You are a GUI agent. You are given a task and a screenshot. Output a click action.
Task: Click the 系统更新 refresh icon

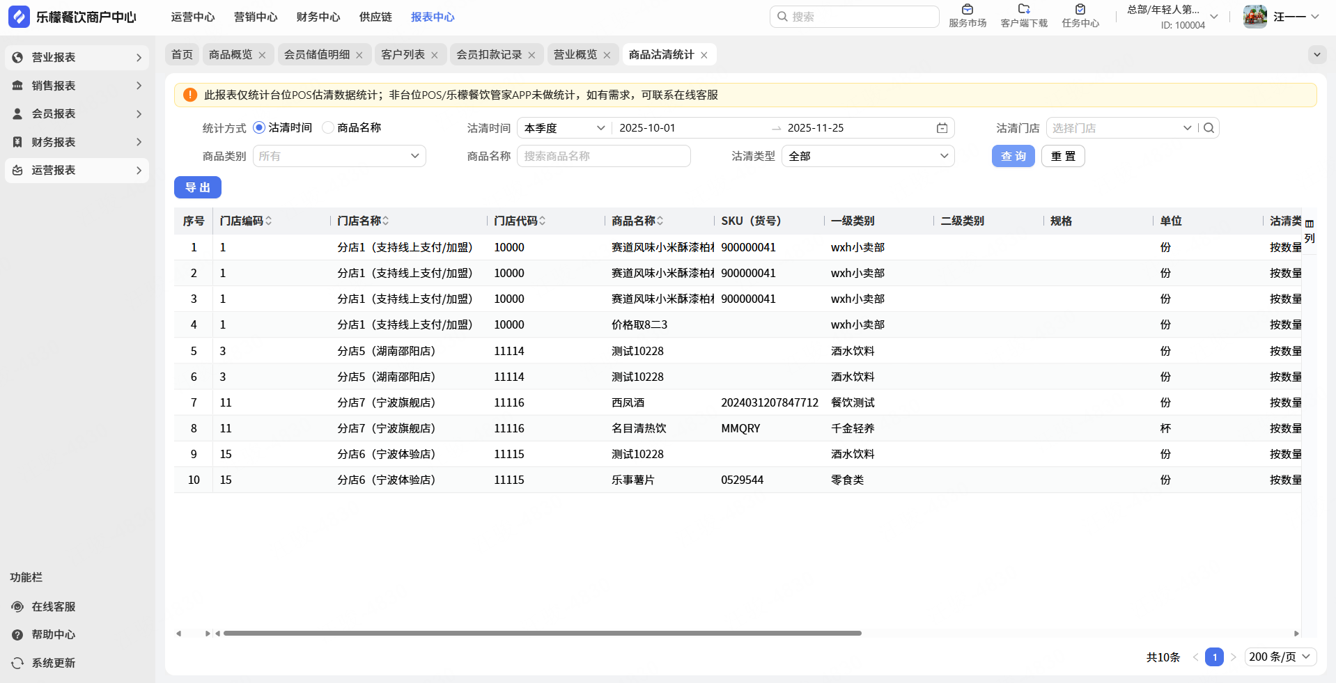click(18, 663)
